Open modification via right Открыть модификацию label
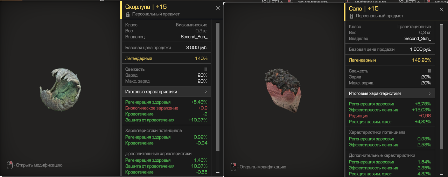This screenshot has height=177, width=448. pyautogui.click(x=263, y=167)
